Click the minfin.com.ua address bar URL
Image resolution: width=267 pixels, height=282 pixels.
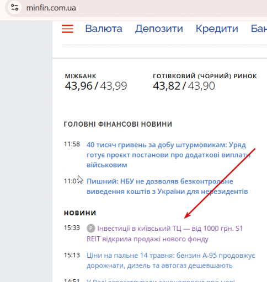(x=51, y=8)
